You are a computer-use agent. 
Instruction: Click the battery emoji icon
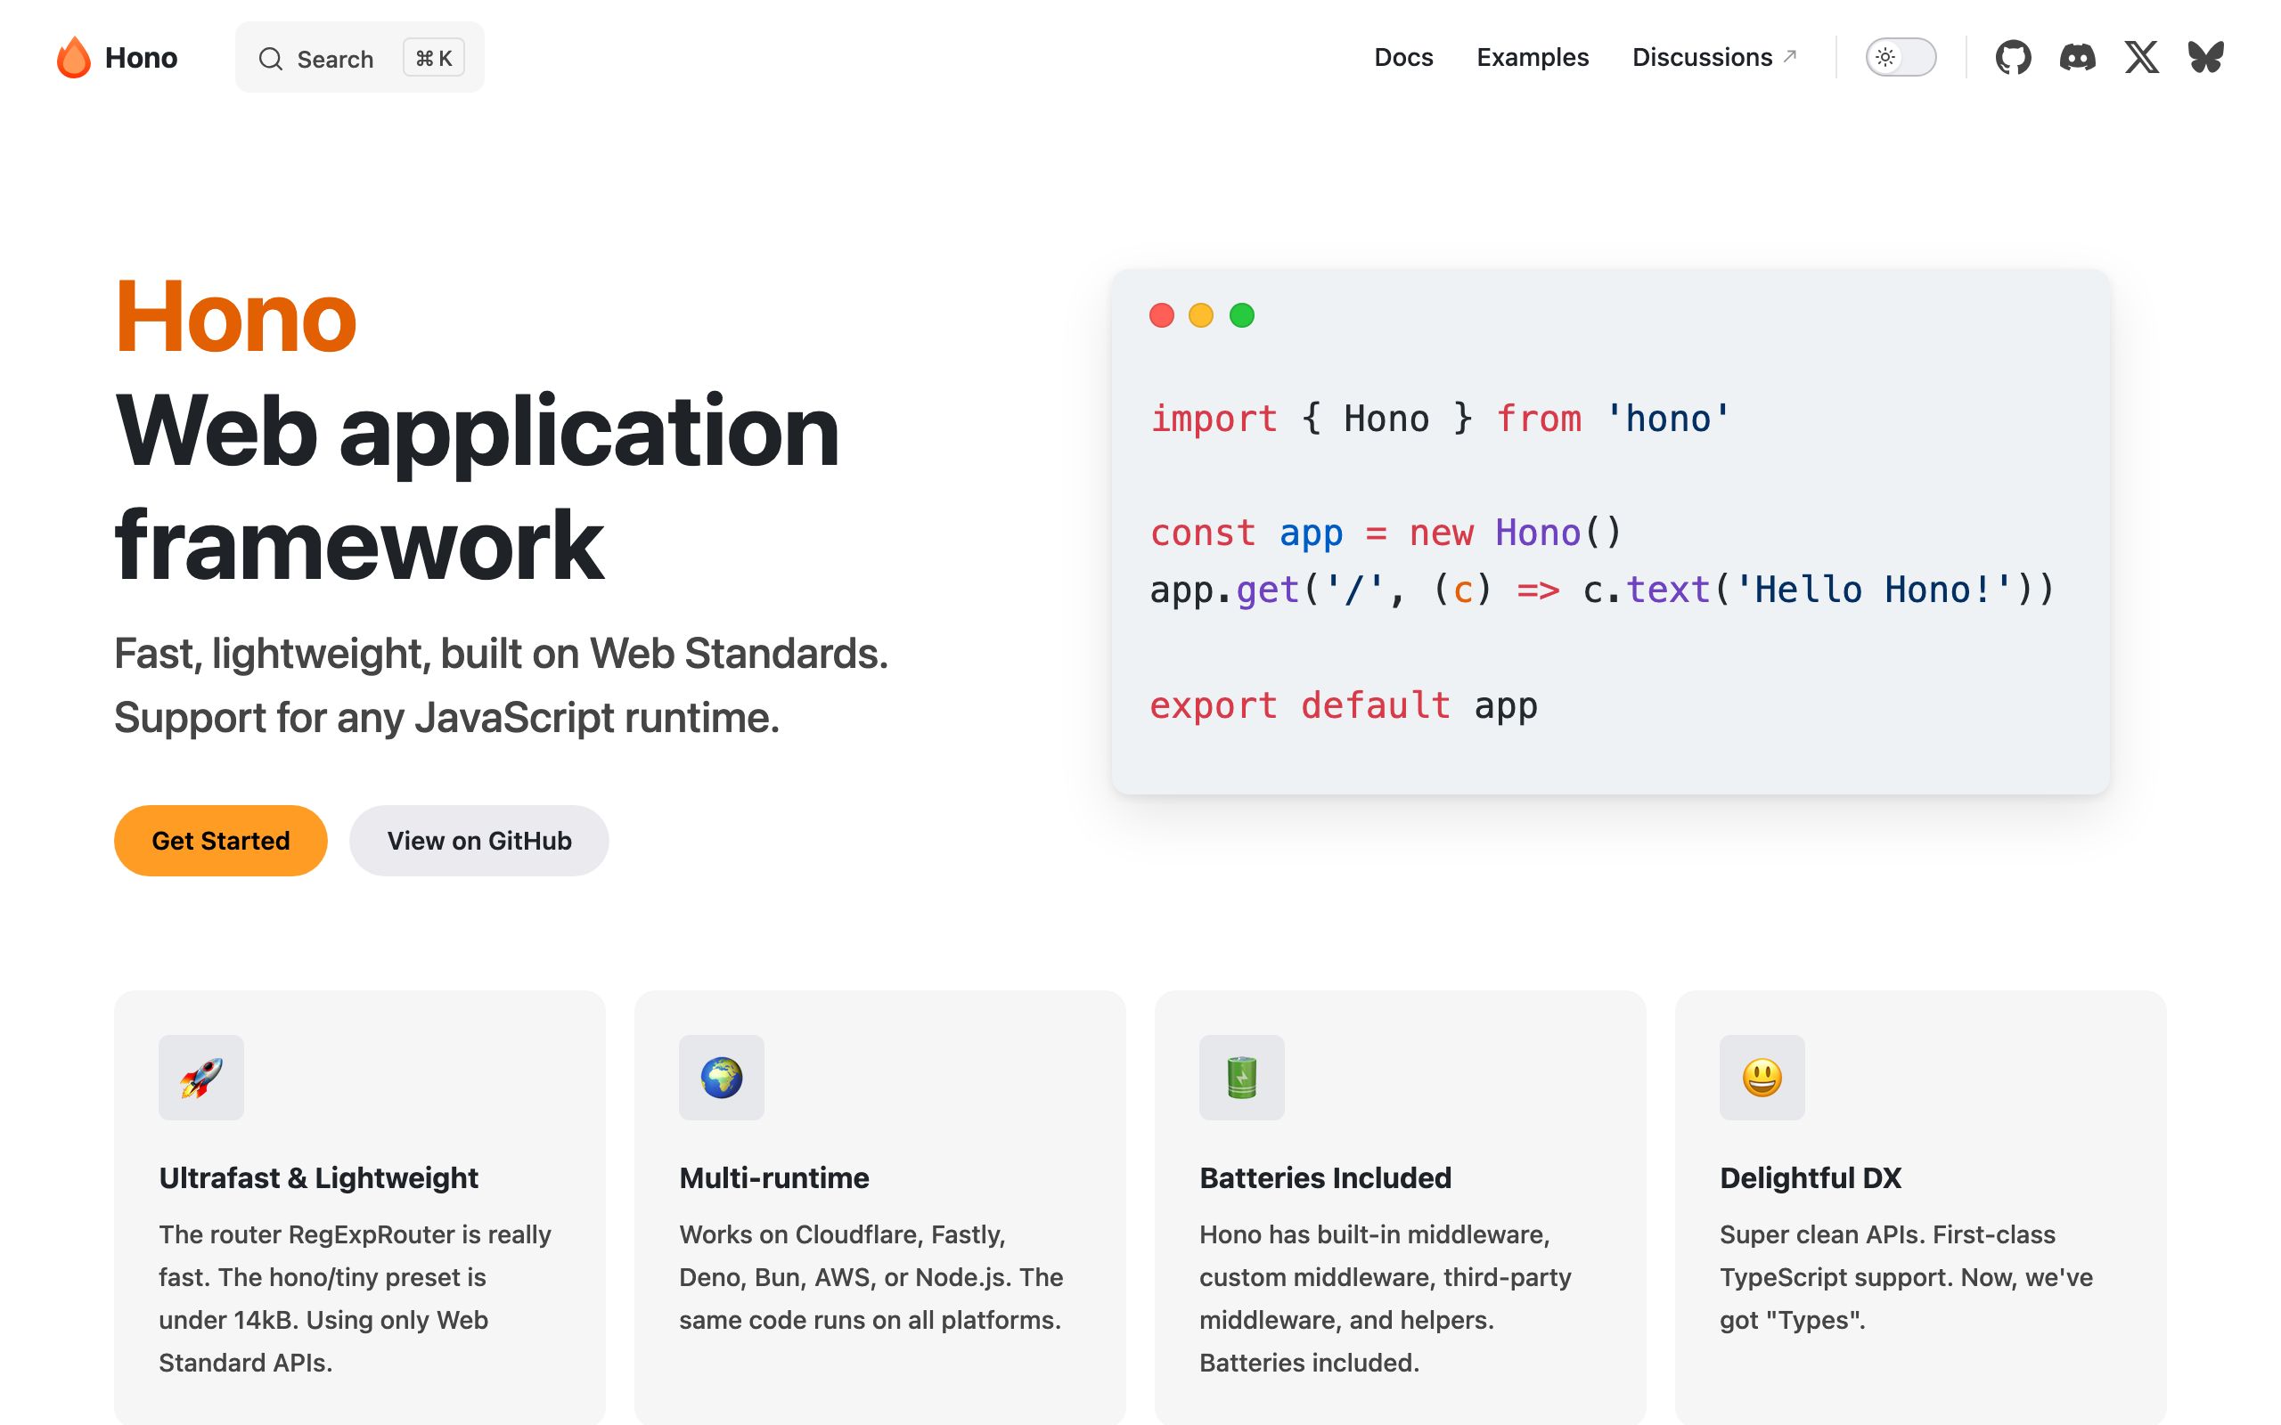(1242, 1078)
